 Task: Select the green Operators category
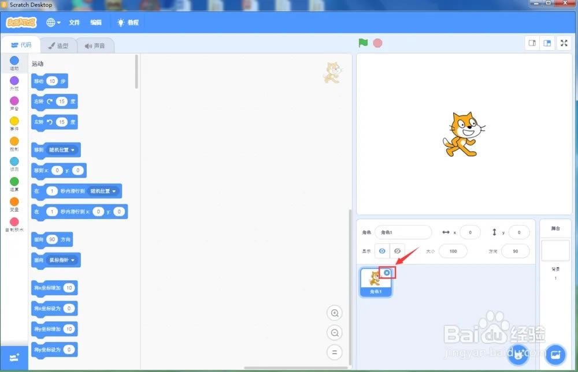(14, 185)
